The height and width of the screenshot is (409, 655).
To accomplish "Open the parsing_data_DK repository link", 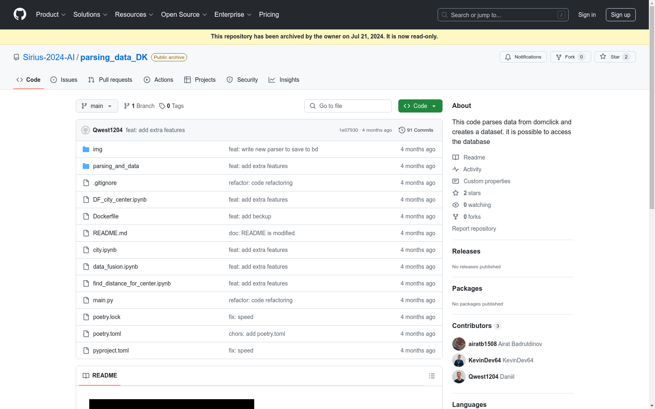I will click(x=114, y=57).
